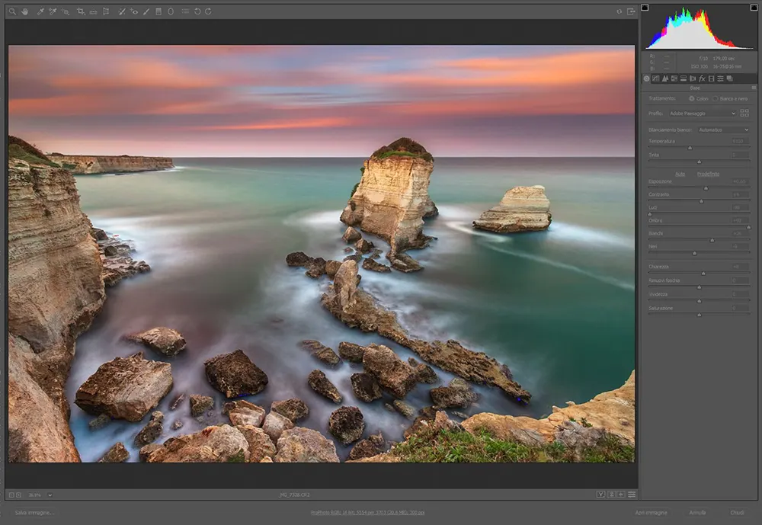This screenshot has width=762, height=525.
Task: Select the Colore treatment radio button
Action: [x=692, y=98]
